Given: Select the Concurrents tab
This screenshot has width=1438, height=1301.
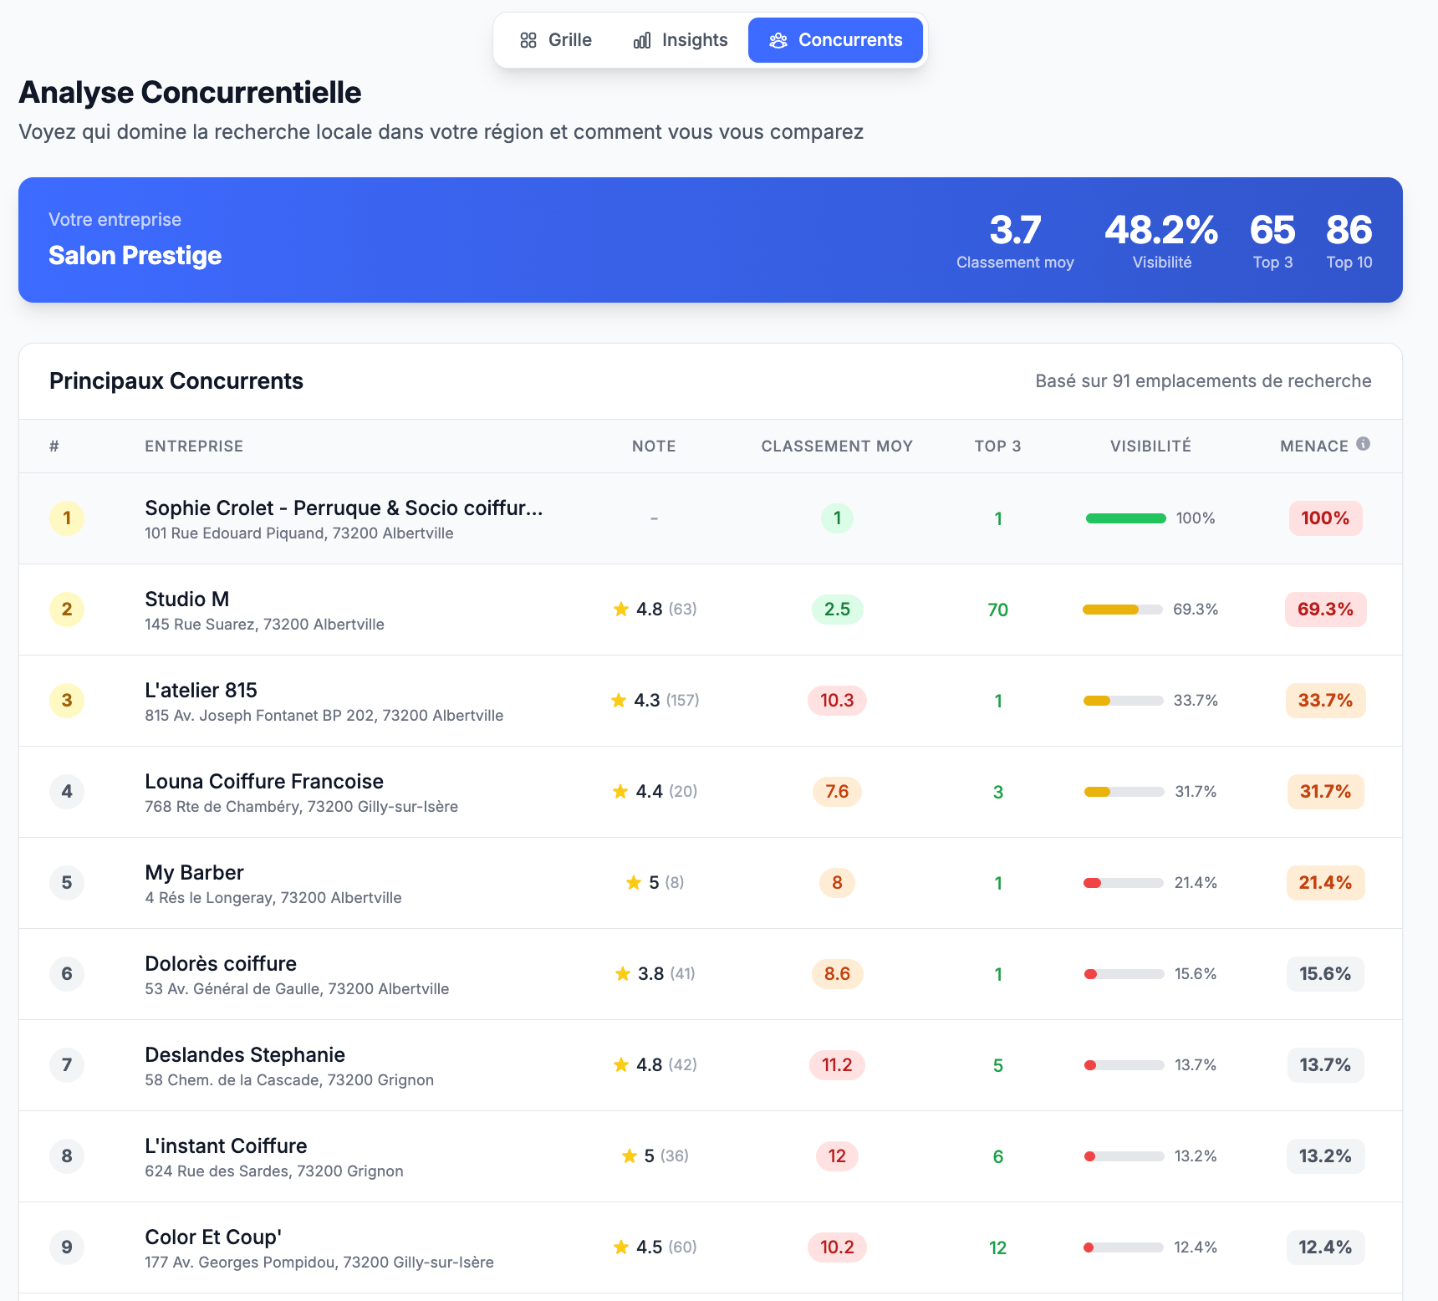Looking at the screenshot, I should [x=835, y=40].
